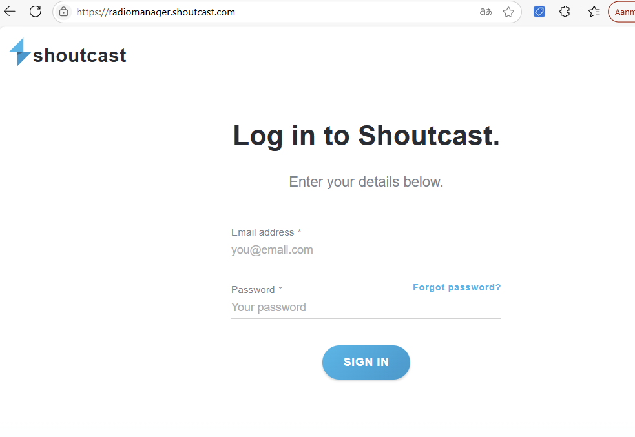The height and width of the screenshot is (437, 635).
Task: Open the Extensions puzzle piece icon
Action: 565,12
